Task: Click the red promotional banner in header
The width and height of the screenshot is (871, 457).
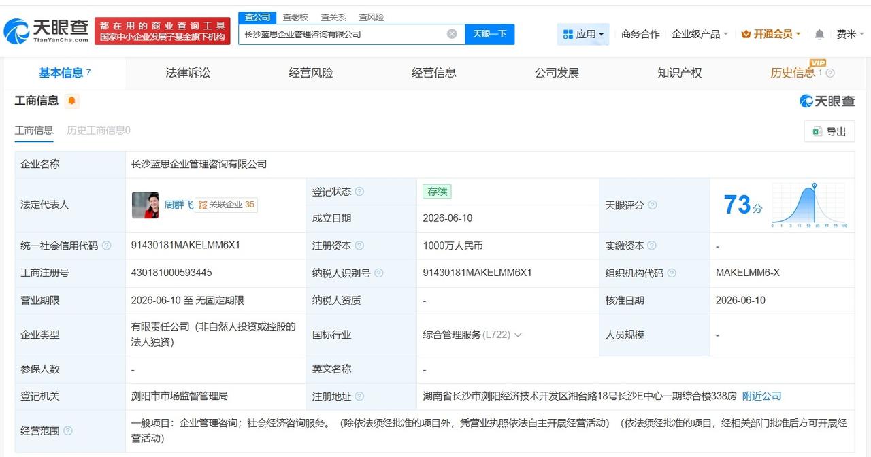Action: (162, 31)
